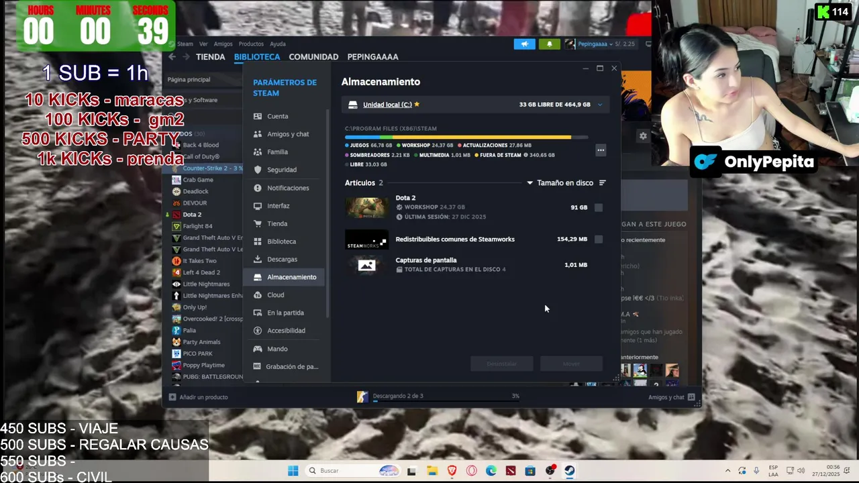Click Unidad local (C:) link
The height and width of the screenshot is (483, 859).
pyautogui.click(x=387, y=105)
